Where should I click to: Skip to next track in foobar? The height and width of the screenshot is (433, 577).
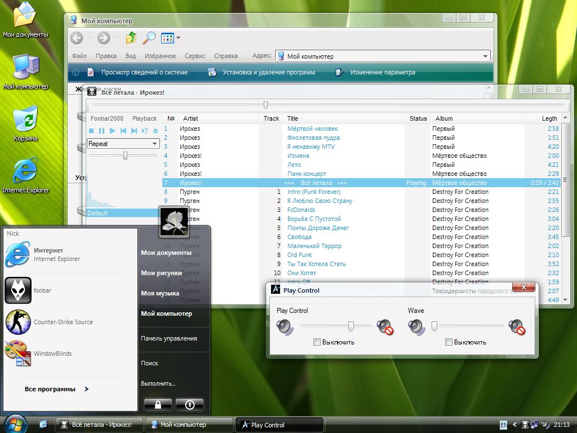[x=134, y=131]
